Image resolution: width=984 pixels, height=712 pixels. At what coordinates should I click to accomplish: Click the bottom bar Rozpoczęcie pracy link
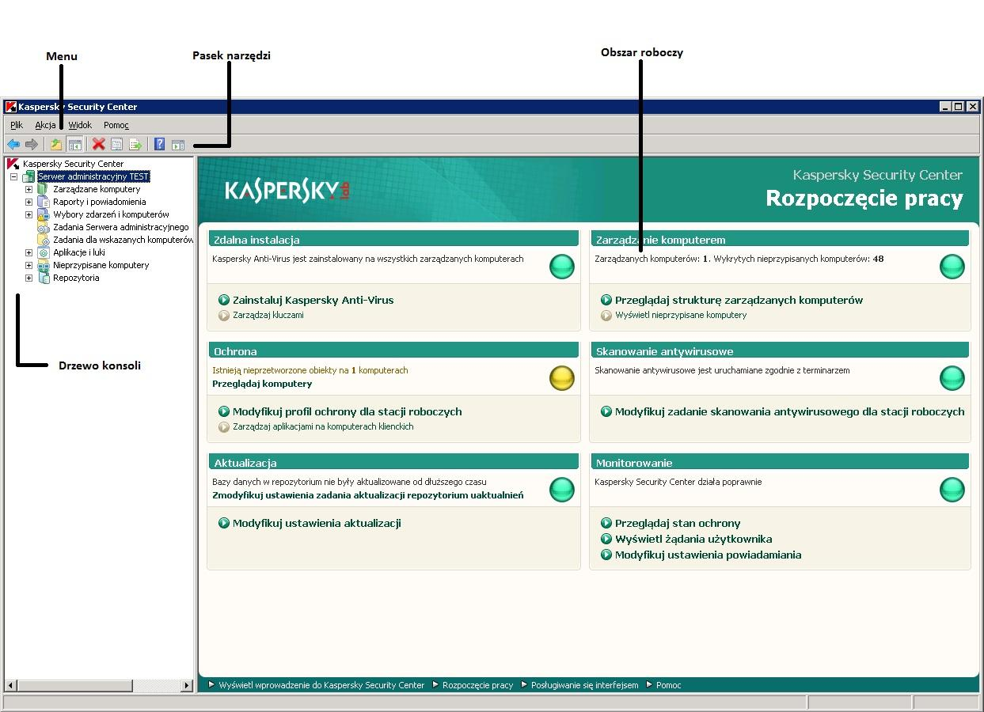tap(477, 685)
